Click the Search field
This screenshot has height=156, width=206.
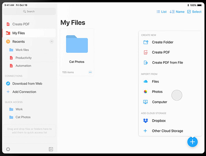[x=29, y=11]
